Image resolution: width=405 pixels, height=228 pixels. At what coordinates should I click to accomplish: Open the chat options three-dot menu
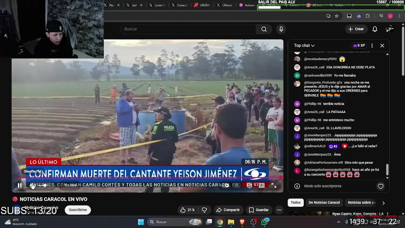point(372,46)
